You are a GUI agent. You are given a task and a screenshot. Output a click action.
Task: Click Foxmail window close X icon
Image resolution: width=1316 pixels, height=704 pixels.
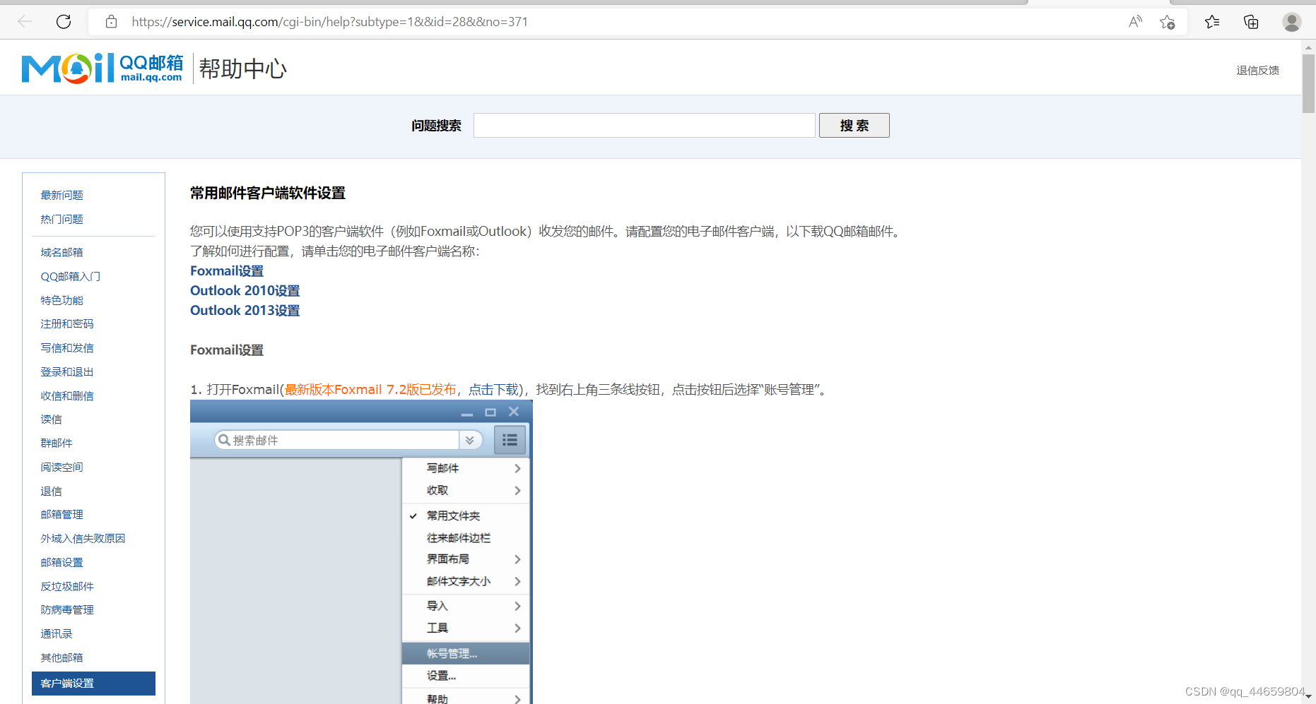[x=514, y=412]
